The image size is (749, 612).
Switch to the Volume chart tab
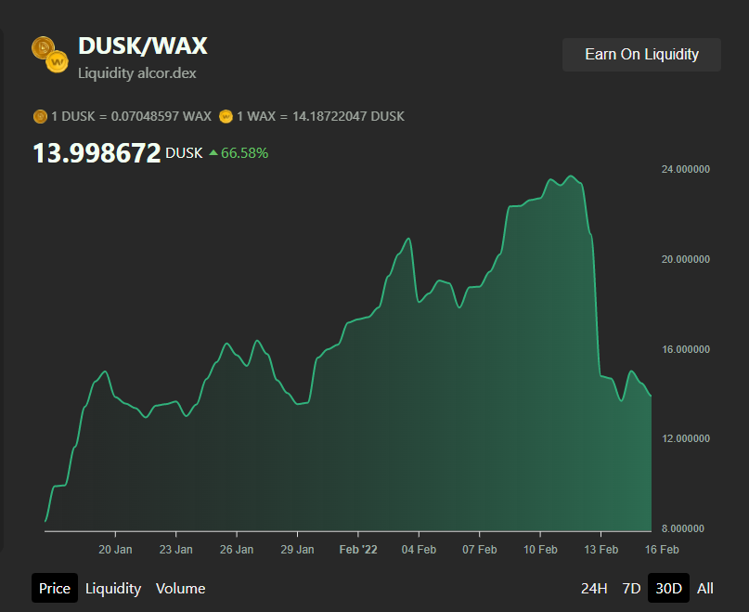[x=181, y=588]
